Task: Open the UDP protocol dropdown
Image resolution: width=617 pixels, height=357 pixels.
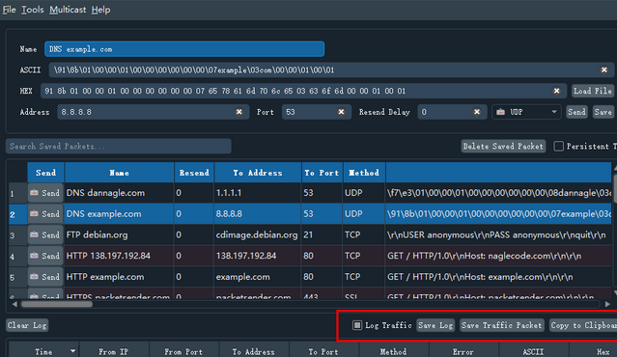Action: [x=526, y=112]
